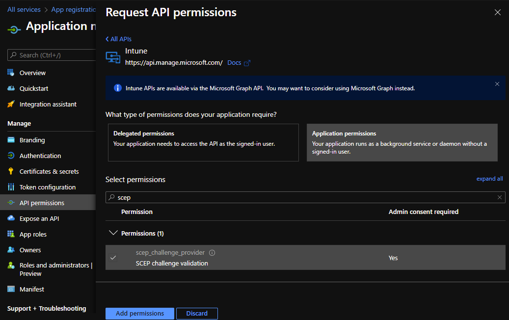Click the expand all link

tap(489, 179)
